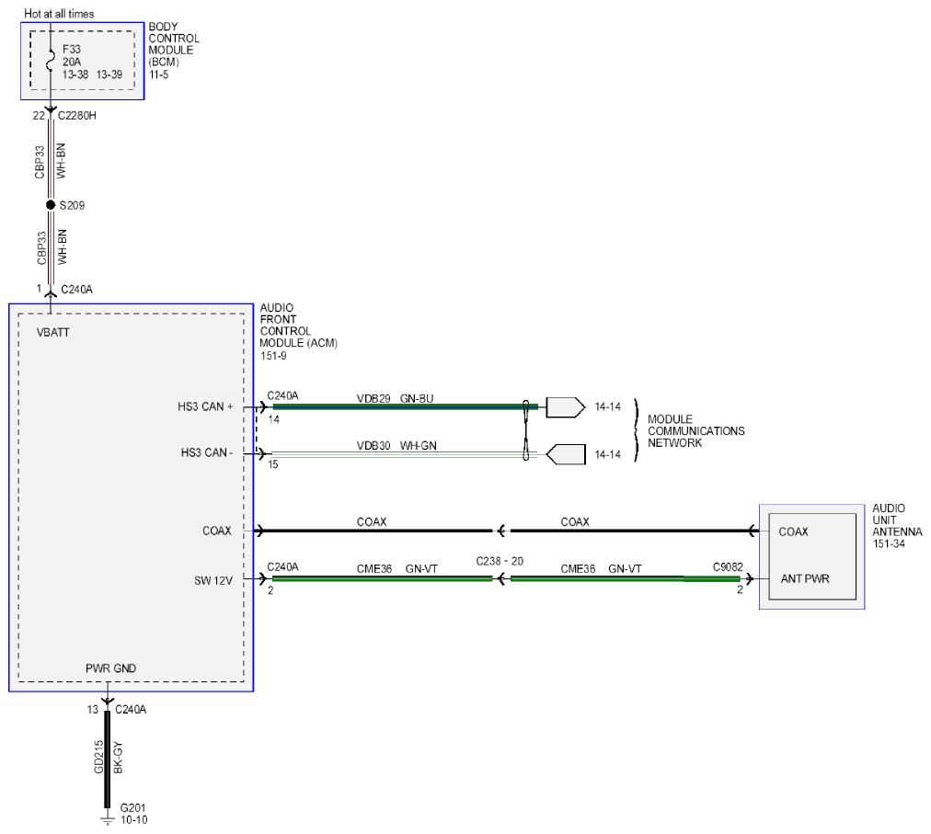Image resolution: width=931 pixels, height=834 pixels.
Task: Click the 11-5 page reference beside the BCM
Action: point(158,74)
